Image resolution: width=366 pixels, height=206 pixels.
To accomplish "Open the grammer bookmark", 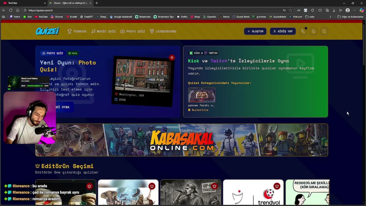I will point(259,17).
